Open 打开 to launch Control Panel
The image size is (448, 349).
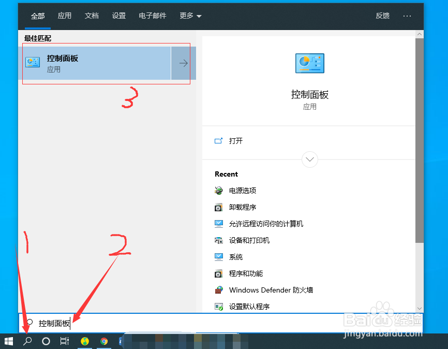pyautogui.click(x=235, y=140)
